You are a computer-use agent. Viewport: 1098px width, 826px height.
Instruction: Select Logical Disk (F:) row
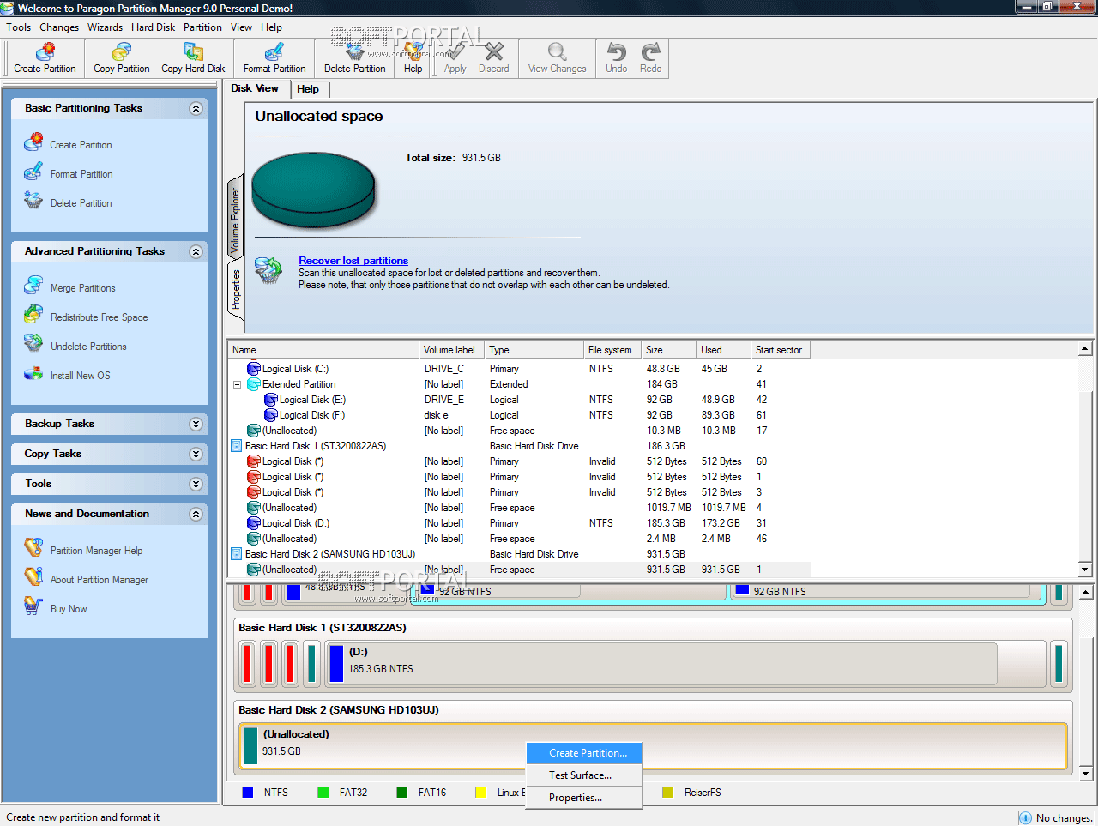click(520, 415)
